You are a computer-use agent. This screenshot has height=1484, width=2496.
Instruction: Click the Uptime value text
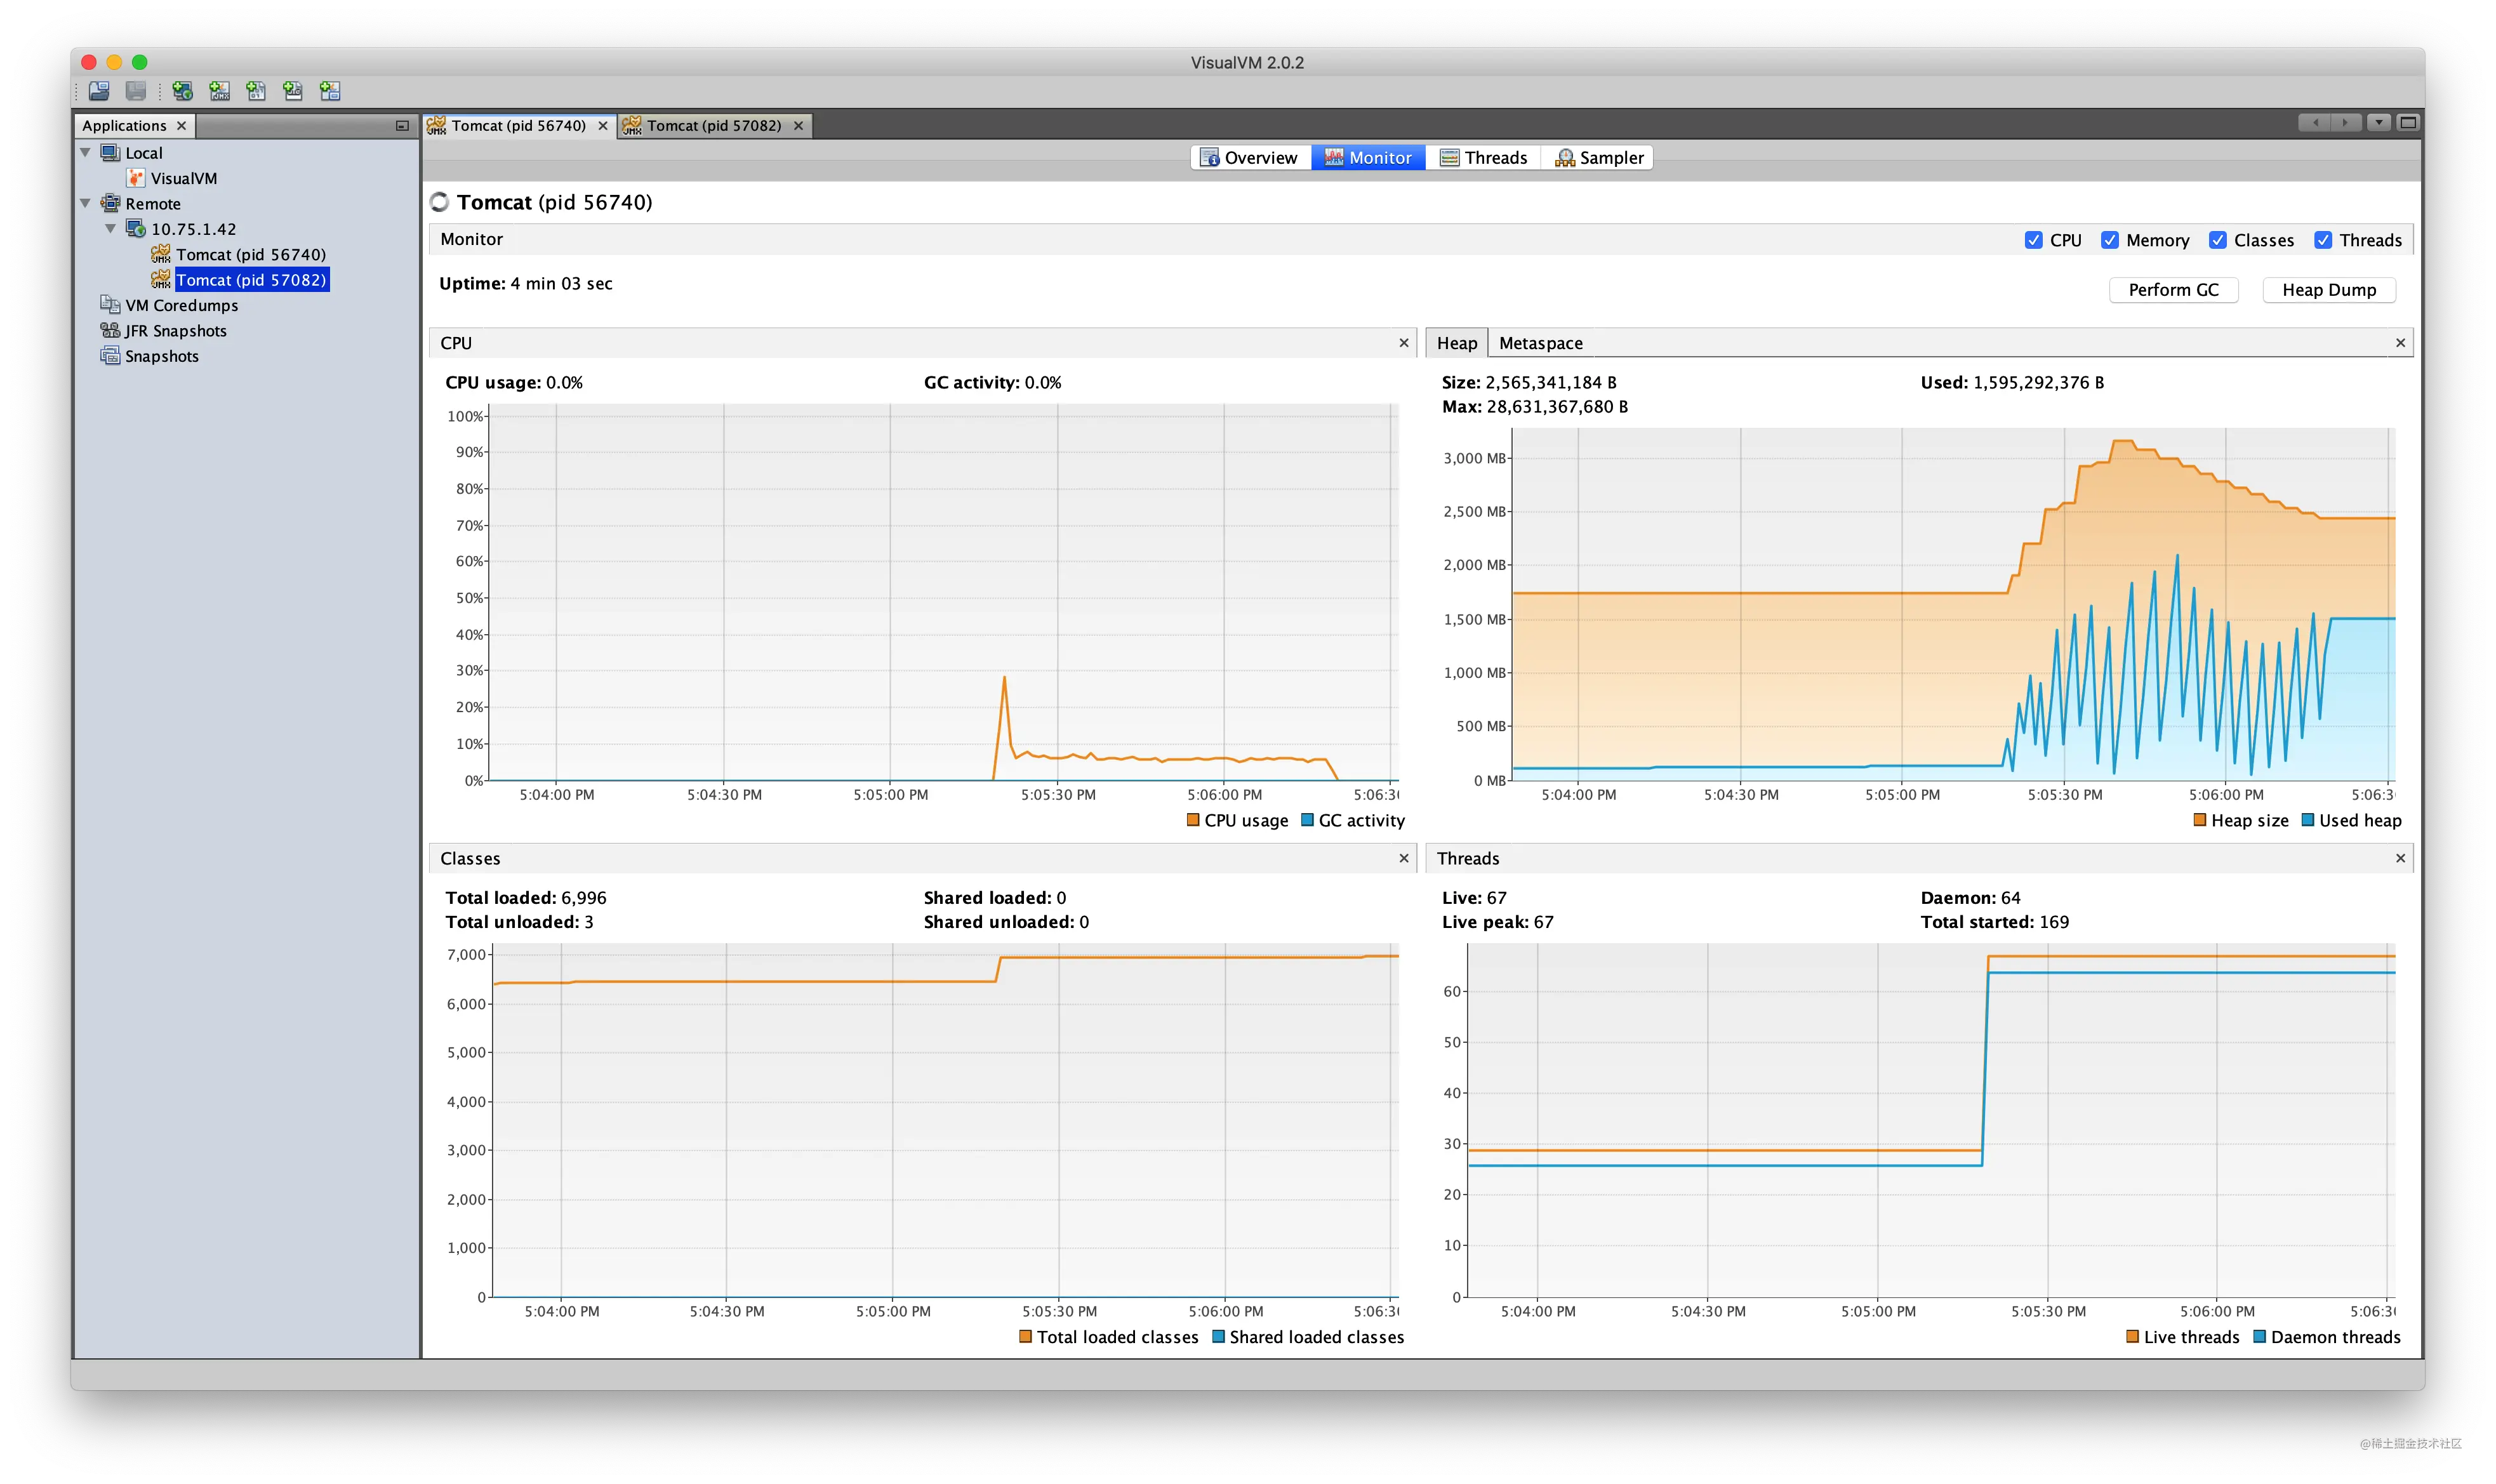coord(561,284)
